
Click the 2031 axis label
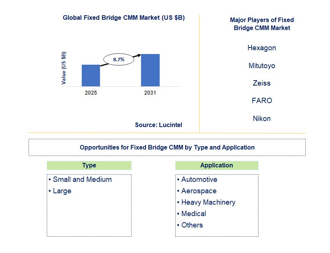coord(150,93)
